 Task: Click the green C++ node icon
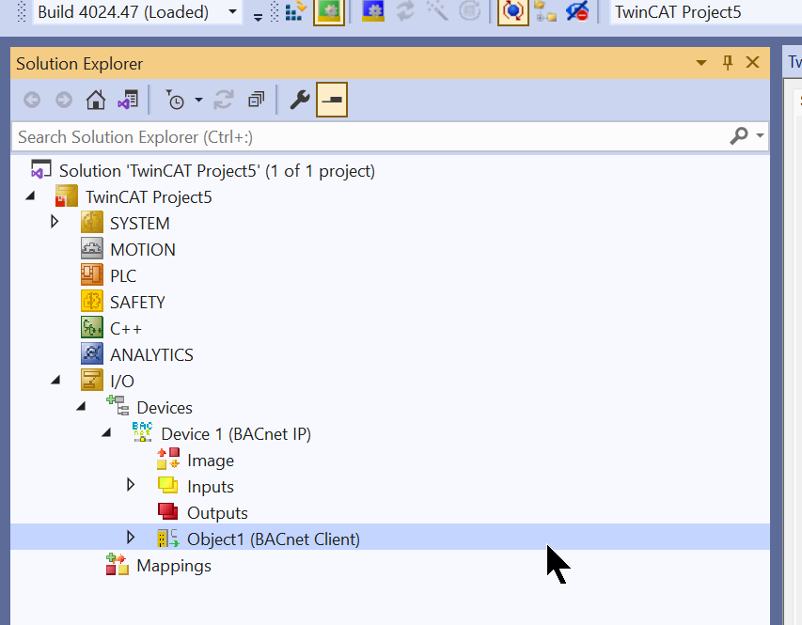92,328
